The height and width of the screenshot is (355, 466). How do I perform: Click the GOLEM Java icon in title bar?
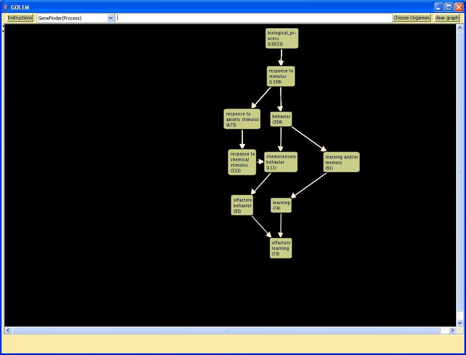(x=6, y=7)
